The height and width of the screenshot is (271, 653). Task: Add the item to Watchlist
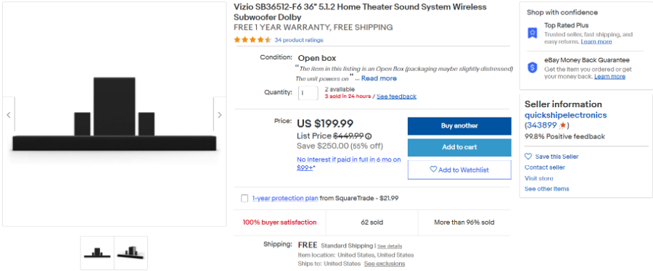[459, 170]
